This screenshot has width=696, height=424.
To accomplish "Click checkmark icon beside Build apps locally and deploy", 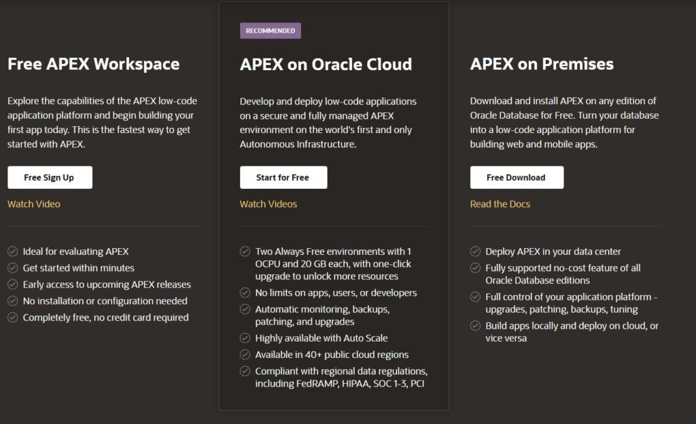I will coord(475,325).
